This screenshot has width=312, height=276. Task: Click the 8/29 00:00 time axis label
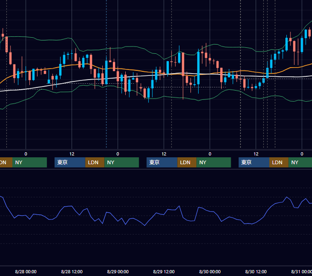[x=118, y=271]
